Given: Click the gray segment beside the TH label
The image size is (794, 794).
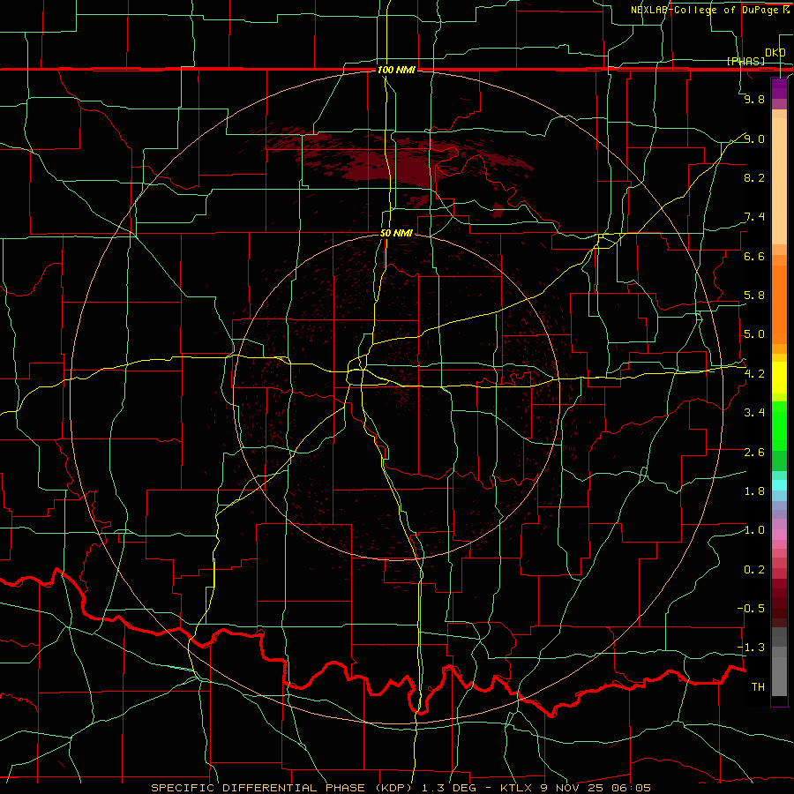Looking at the screenshot, I should tap(779, 676).
